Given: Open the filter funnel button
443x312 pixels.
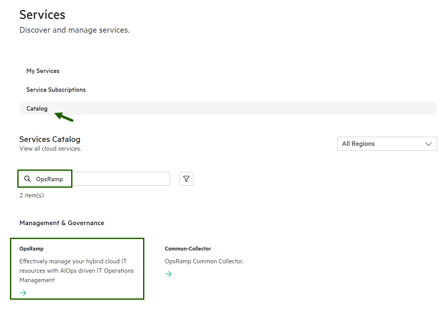Looking at the screenshot, I should click(186, 179).
